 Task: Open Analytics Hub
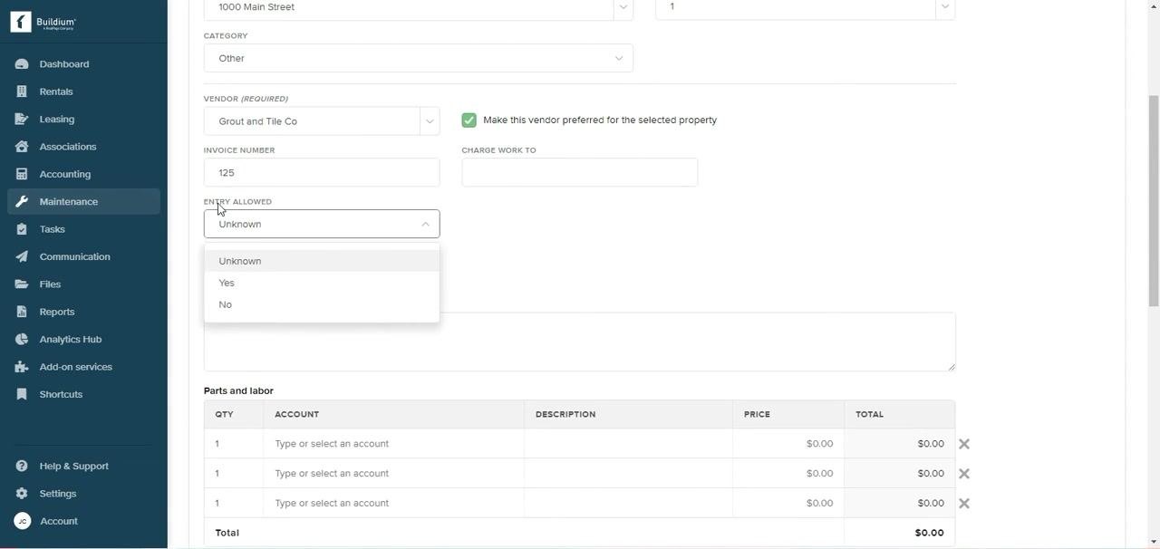71,340
